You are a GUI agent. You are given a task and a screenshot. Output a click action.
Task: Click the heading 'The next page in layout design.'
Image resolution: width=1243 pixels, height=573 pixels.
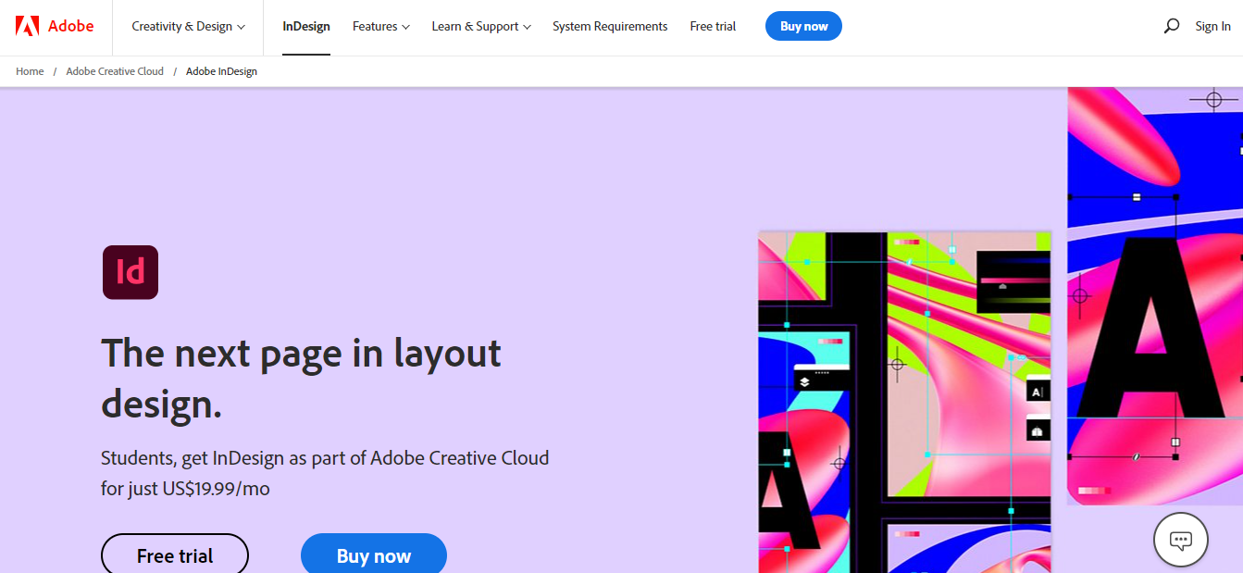pyautogui.click(x=301, y=378)
